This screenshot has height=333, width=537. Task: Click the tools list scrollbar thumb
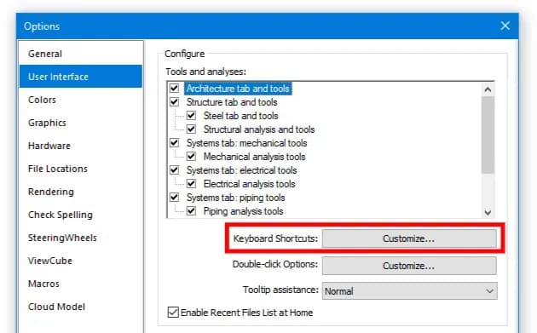pos(488,135)
